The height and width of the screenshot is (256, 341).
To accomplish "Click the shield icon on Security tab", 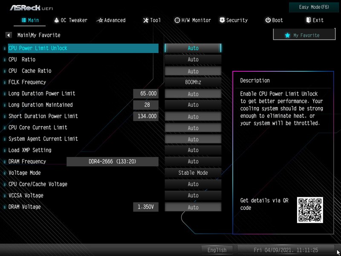I will pos(222,20).
